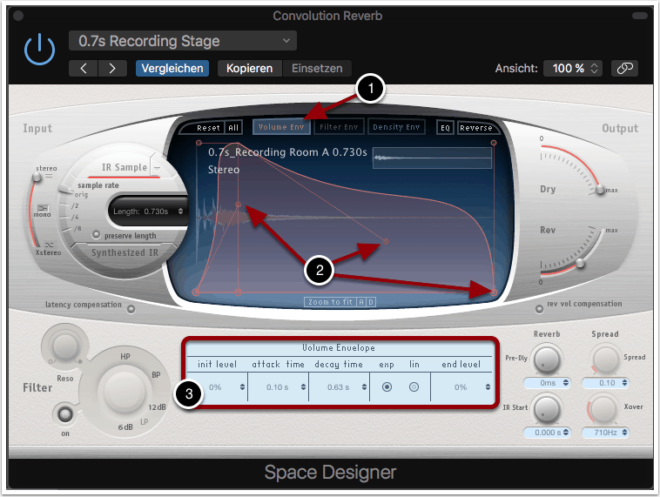
Task: Switch to the Volume Env tab
Action: coord(281,127)
